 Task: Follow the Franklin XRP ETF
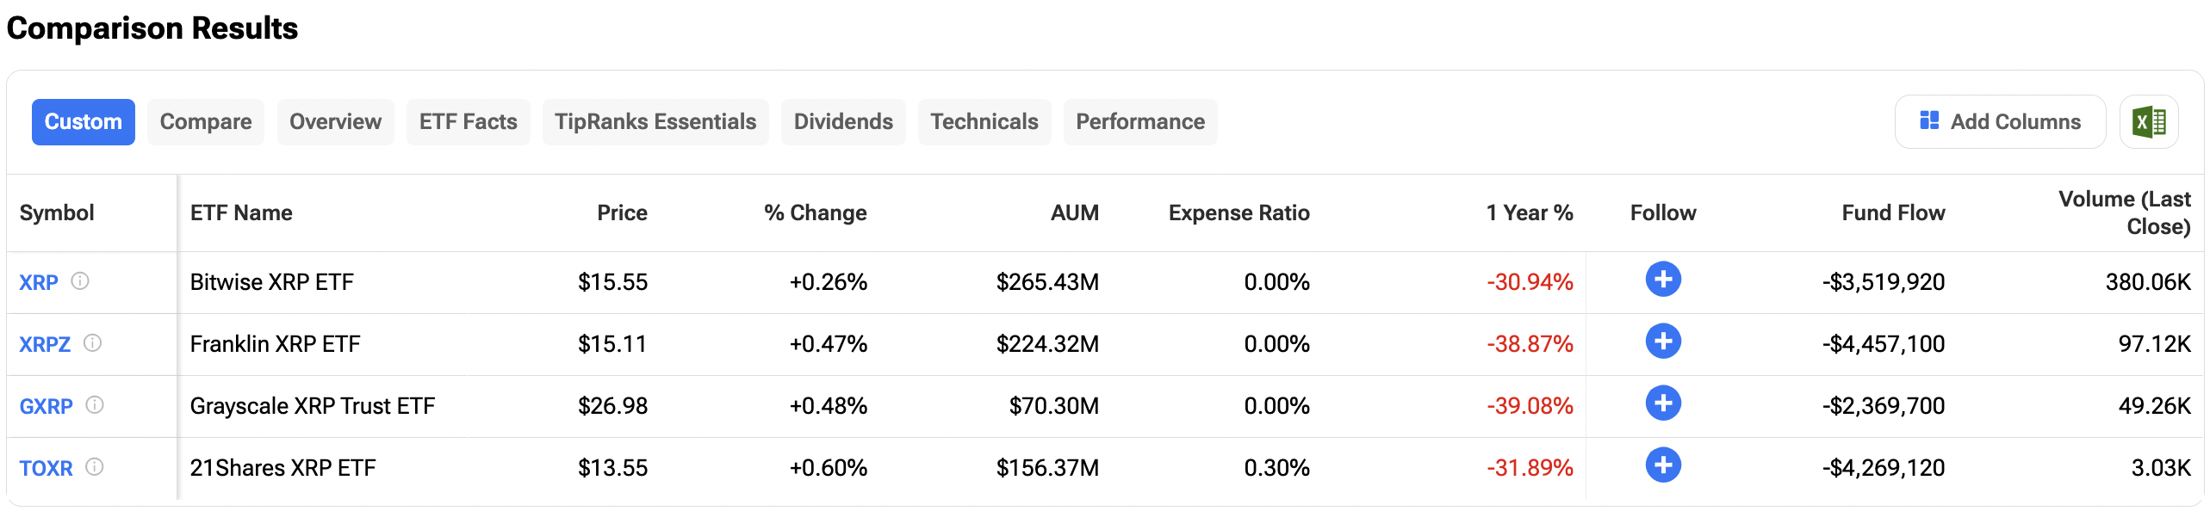[1662, 342]
